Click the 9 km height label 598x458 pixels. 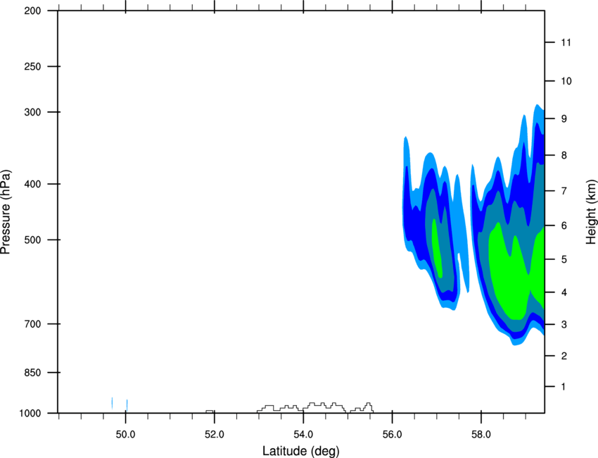(564, 119)
